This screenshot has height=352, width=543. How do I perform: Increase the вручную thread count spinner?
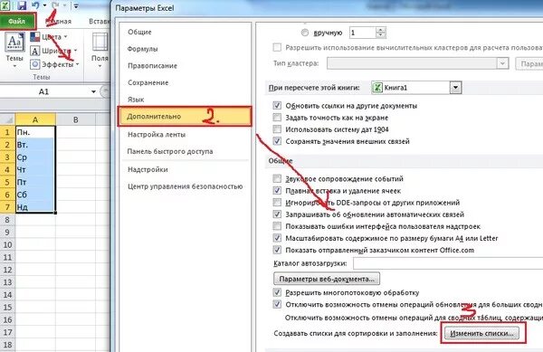(381, 30)
